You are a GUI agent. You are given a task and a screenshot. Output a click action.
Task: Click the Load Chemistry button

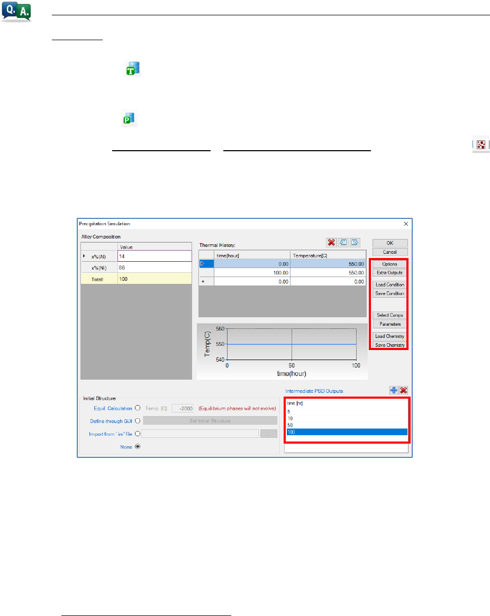click(x=389, y=336)
